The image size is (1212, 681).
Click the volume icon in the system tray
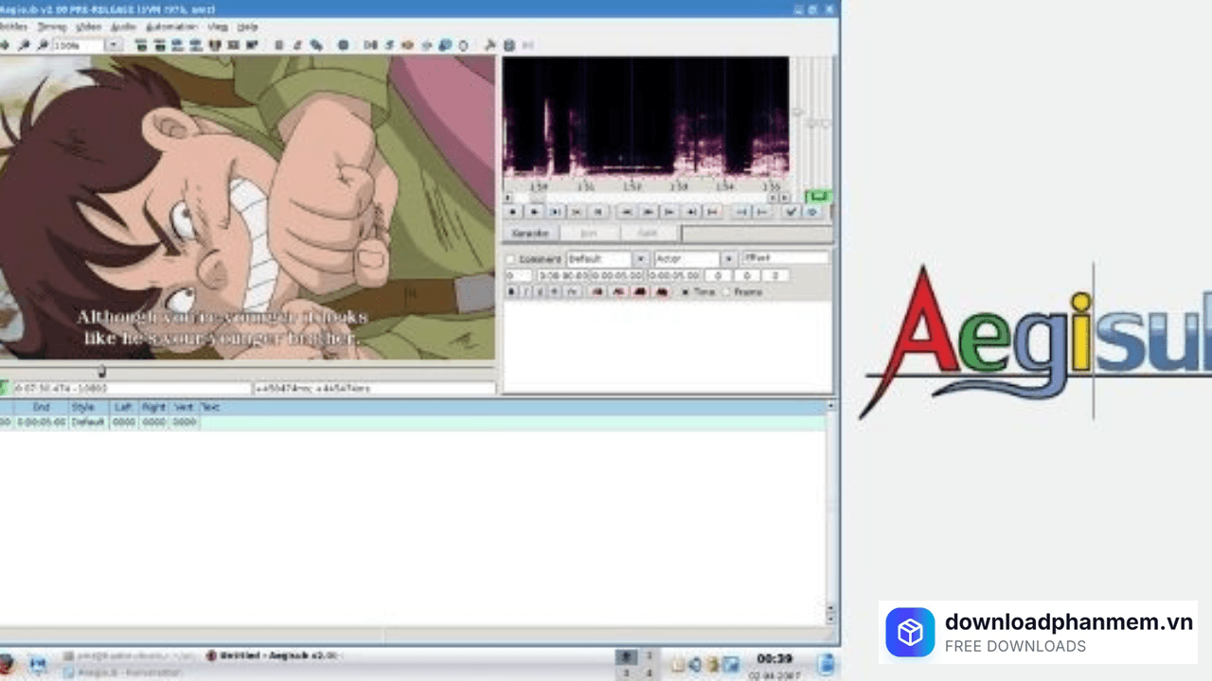click(695, 664)
